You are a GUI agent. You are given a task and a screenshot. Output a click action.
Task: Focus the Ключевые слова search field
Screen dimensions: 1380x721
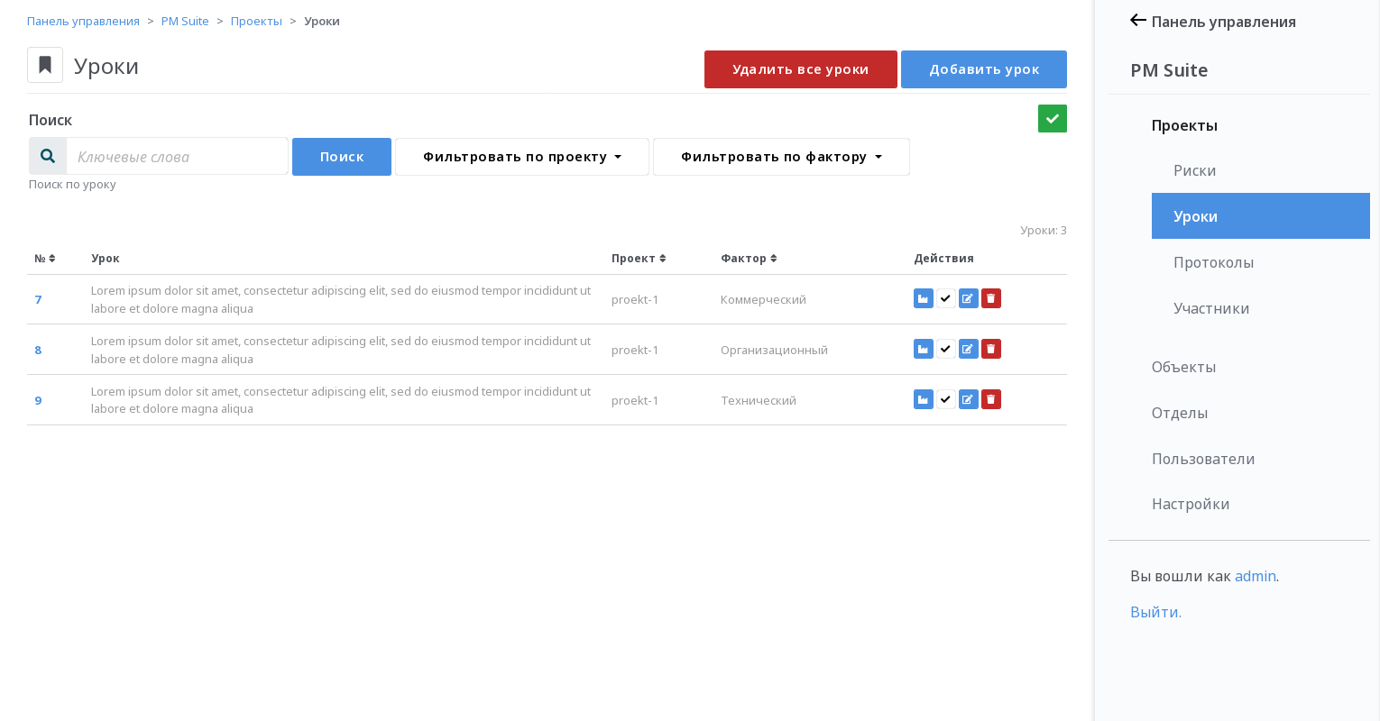[177, 156]
